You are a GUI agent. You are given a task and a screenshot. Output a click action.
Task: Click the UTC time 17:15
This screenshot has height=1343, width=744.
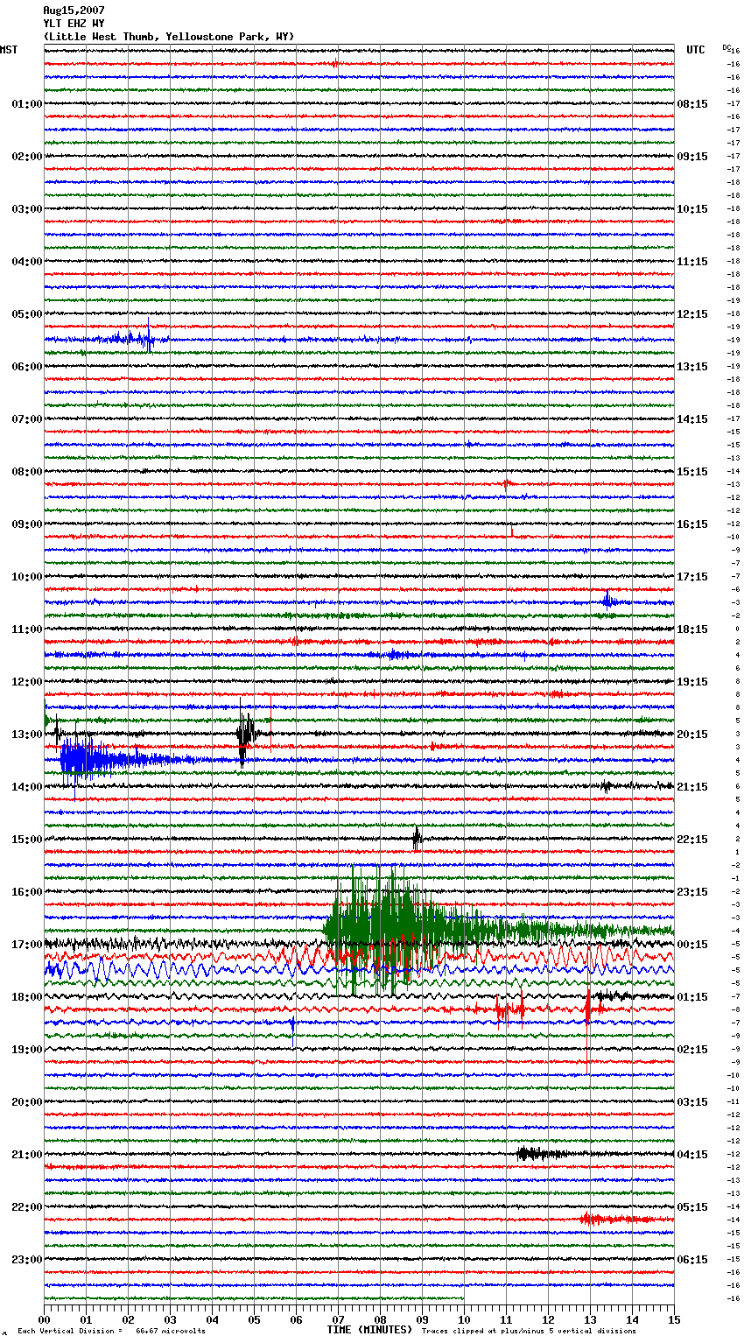point(692,577)
